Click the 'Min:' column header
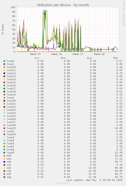The height and width of the screenshot is (186, 126). tap(64, 58)
